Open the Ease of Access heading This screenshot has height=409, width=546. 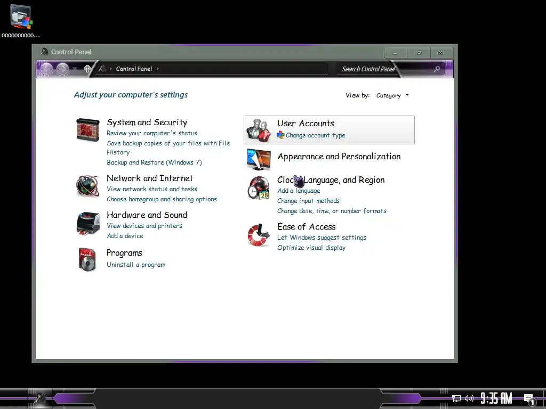(307, 227)
